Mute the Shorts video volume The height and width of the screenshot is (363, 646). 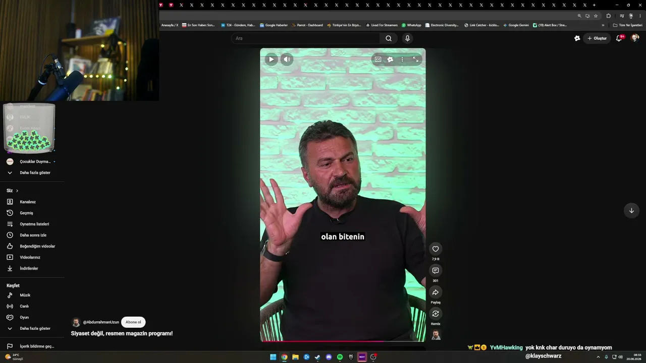[x=287, y=59]
